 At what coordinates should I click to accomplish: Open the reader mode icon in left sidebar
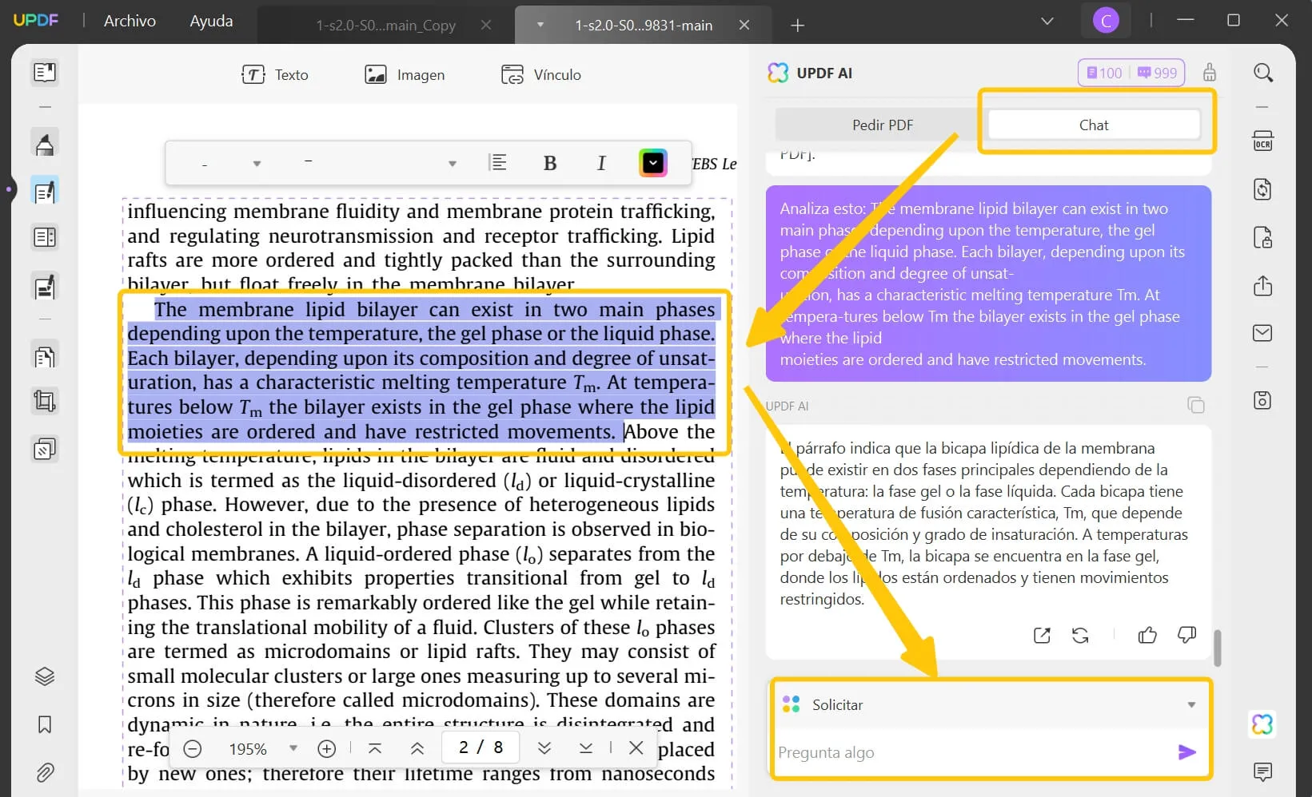coord(45,73)
